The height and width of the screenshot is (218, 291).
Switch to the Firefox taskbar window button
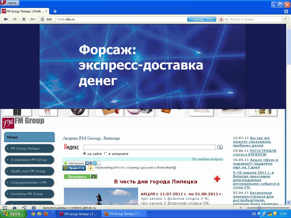point(124,214)
